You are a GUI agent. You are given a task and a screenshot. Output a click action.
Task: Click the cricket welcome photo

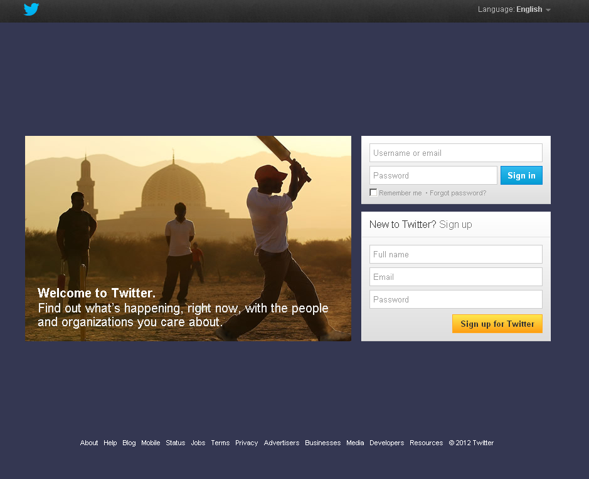tap(188, 238)
